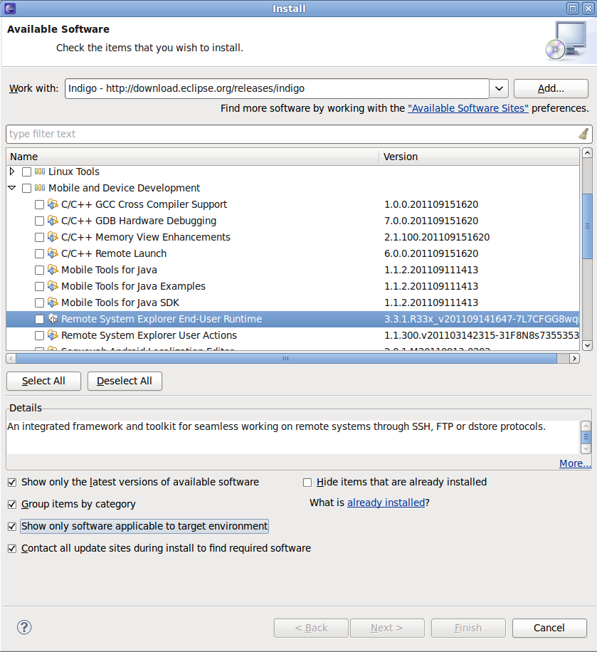597x652 pixels.
Task: Open the Available Software Sites link
Action: point(468,108)
